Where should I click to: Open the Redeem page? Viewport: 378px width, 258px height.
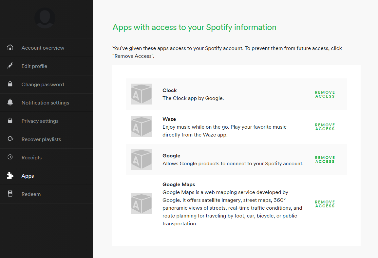[46, 194]
